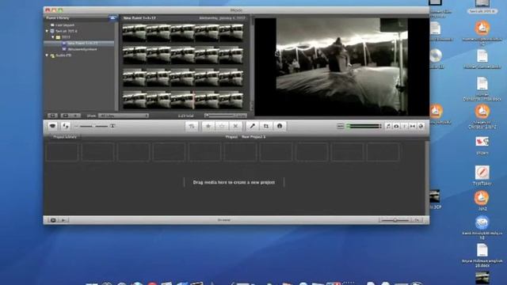
Task: Click the Drag media here placeholder text
Action: click(234, 182)
